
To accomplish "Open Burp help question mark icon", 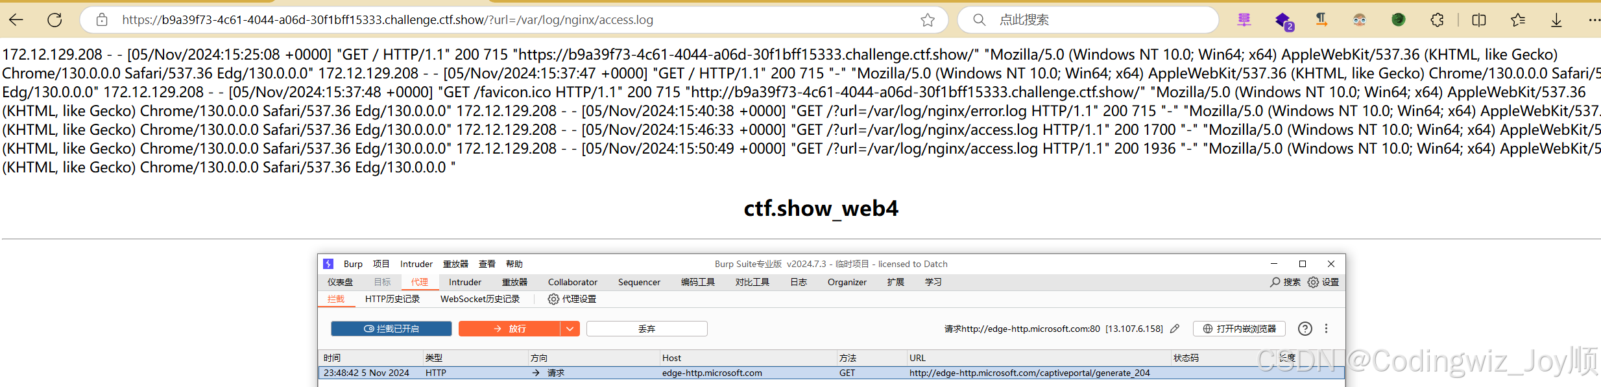I will pos(1305,329).
